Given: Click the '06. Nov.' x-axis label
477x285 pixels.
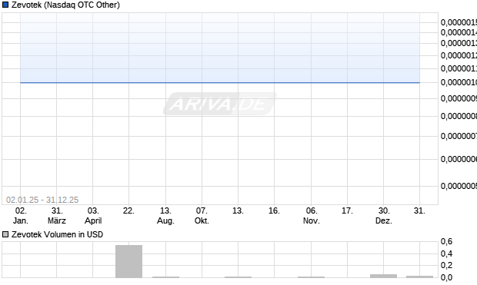Looking at the screenshot, I should pyautogui.click(x=312, y=215).
